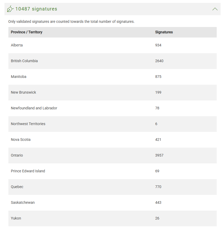Select the British Columbia row
Viewport: 223px width, 230px height.
pyautogui.click(x=24, y=61)
